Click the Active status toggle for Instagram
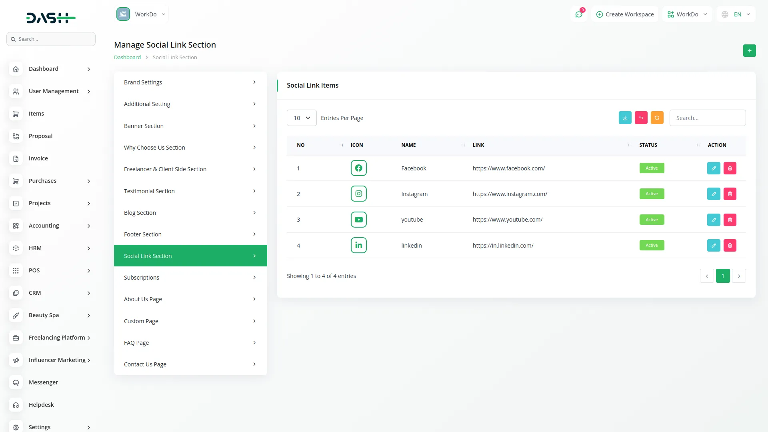This screenshot has width=768, height=432. point(651,194)
